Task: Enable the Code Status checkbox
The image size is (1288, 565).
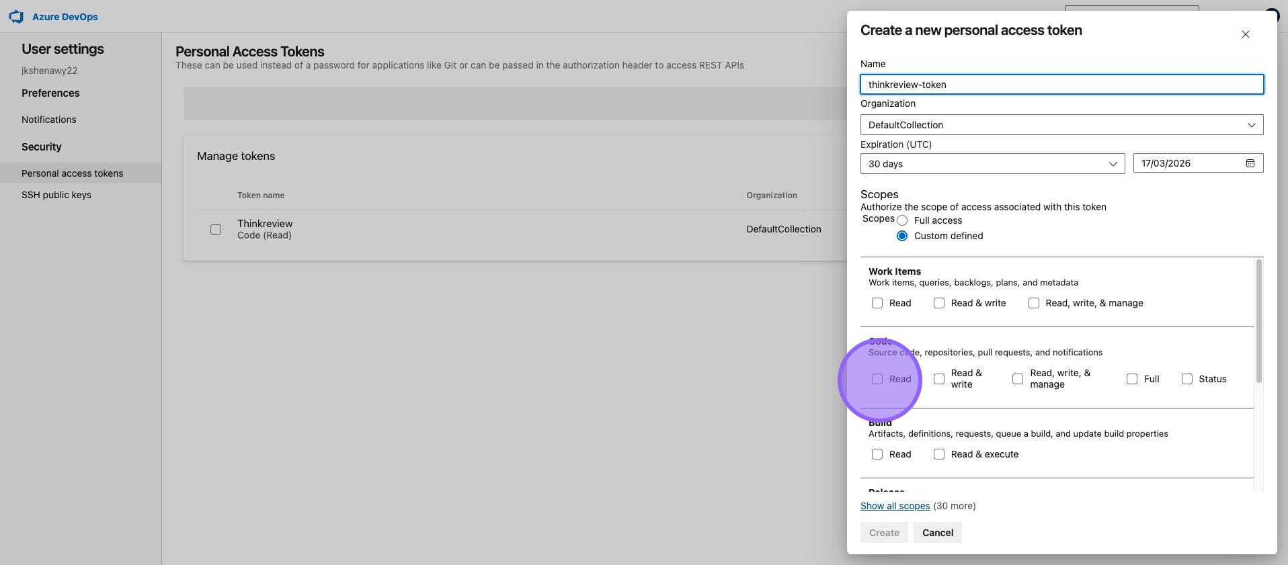Action: pyautogui.click(x=1187, y=379)
